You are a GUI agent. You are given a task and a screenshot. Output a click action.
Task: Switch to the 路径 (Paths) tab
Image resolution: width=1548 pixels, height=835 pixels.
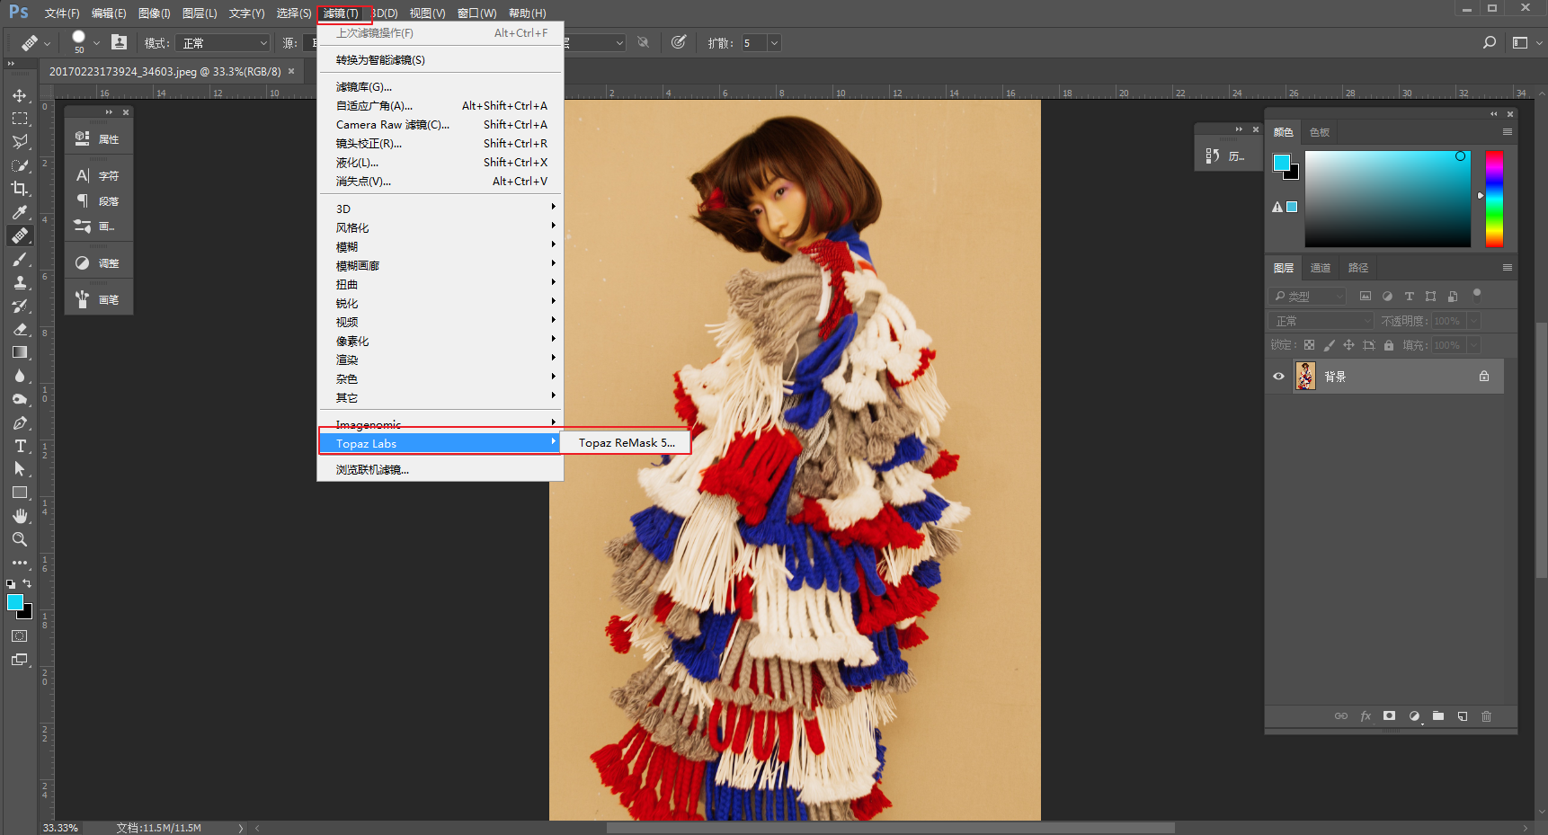click(1357, 268)
